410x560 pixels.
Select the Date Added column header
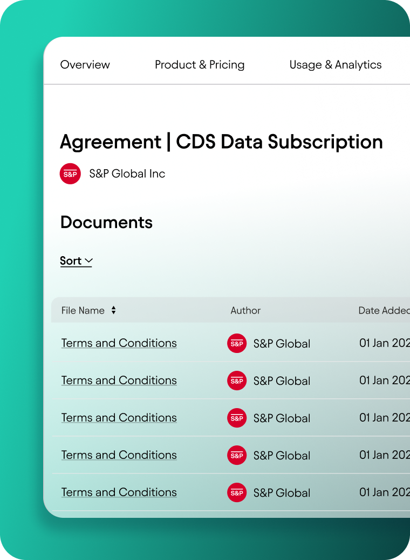(x=384, y=310)
